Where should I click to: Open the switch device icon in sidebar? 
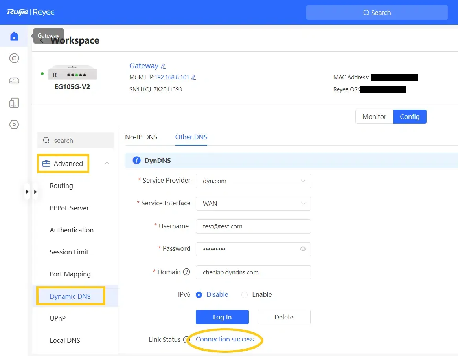pos(14,80)
